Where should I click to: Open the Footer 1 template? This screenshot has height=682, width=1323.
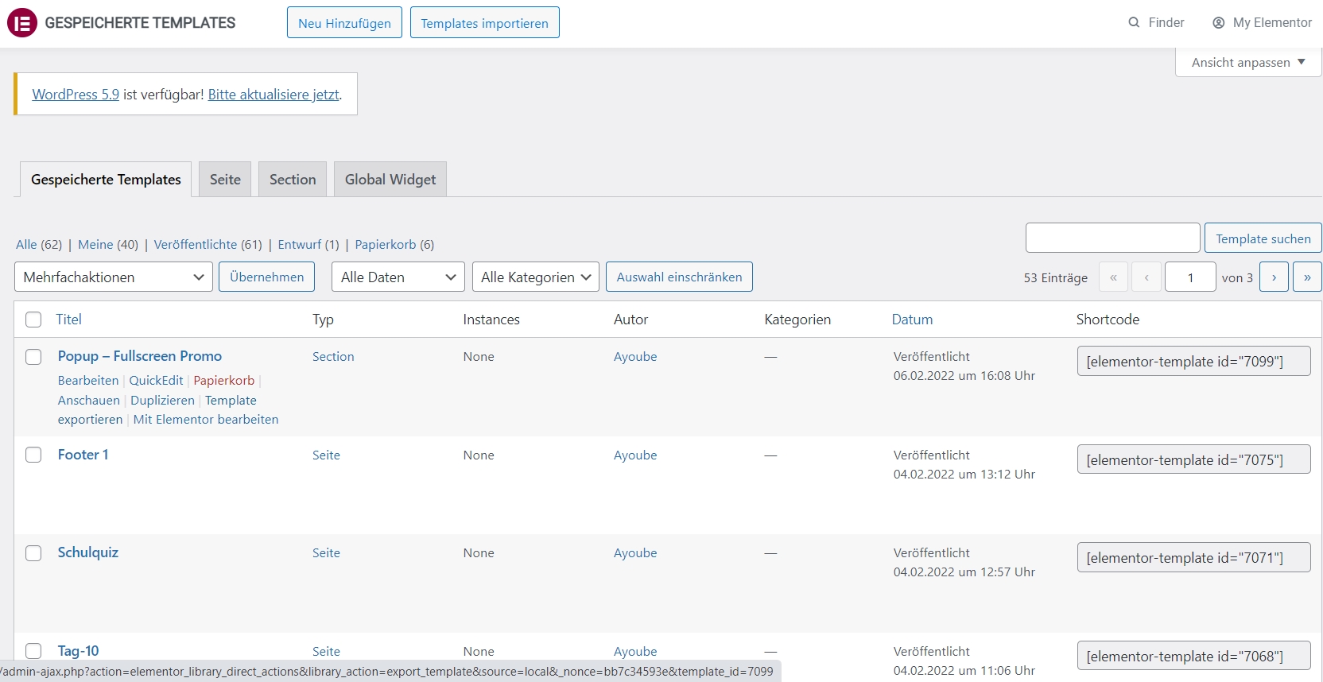(83, 455)
